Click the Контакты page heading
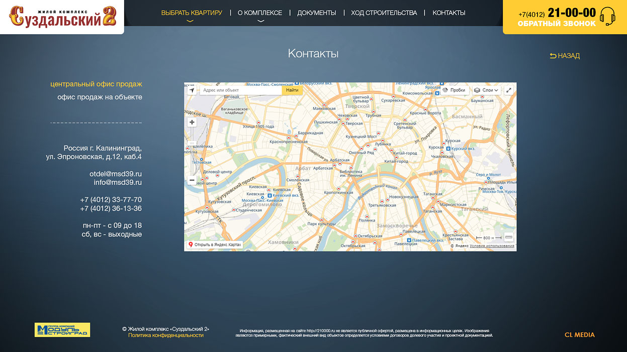 [313, 54]
